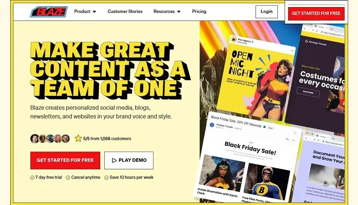This screenshot has width=358, height=205.
Task: Click the Rise Agency round profile icon
Action: 234,40
